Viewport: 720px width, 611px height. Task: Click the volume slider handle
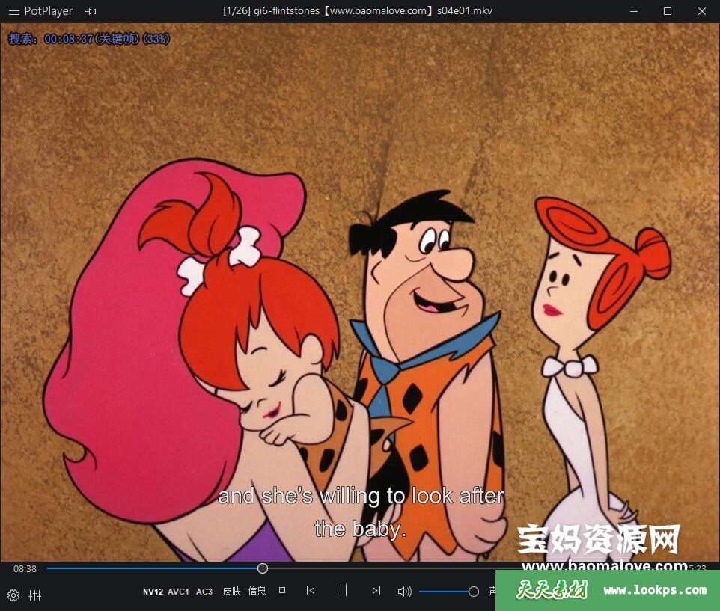(473, 592)
